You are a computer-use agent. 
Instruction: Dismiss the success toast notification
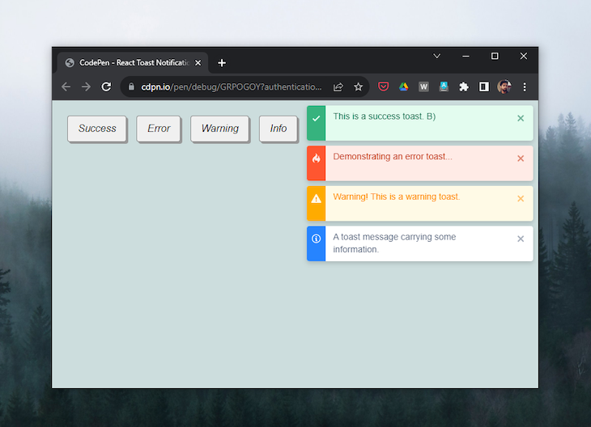[521, 118]
